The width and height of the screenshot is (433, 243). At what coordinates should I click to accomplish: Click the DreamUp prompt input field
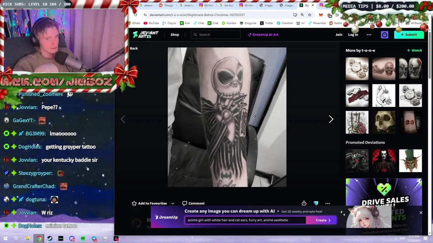pyautogui.click(x=245, y=220)
